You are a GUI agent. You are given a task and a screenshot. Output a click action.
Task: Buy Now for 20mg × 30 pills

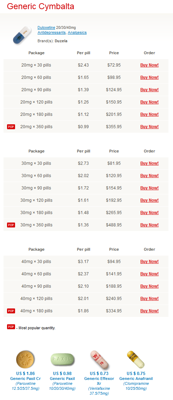[149, 65]
